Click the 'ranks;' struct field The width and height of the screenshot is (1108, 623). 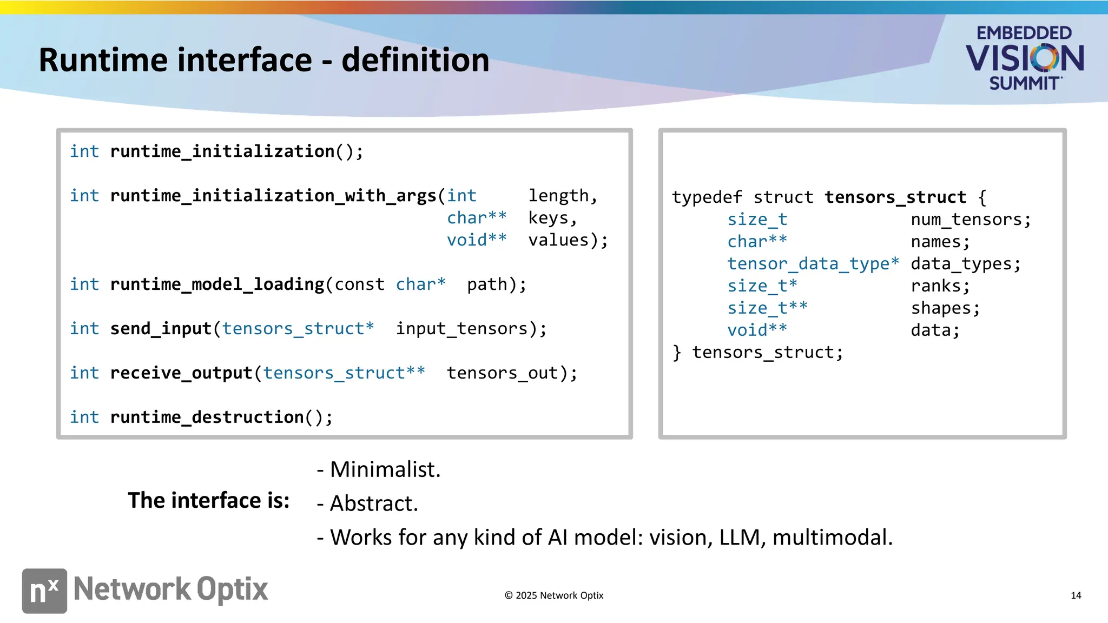tap(940, 286)
